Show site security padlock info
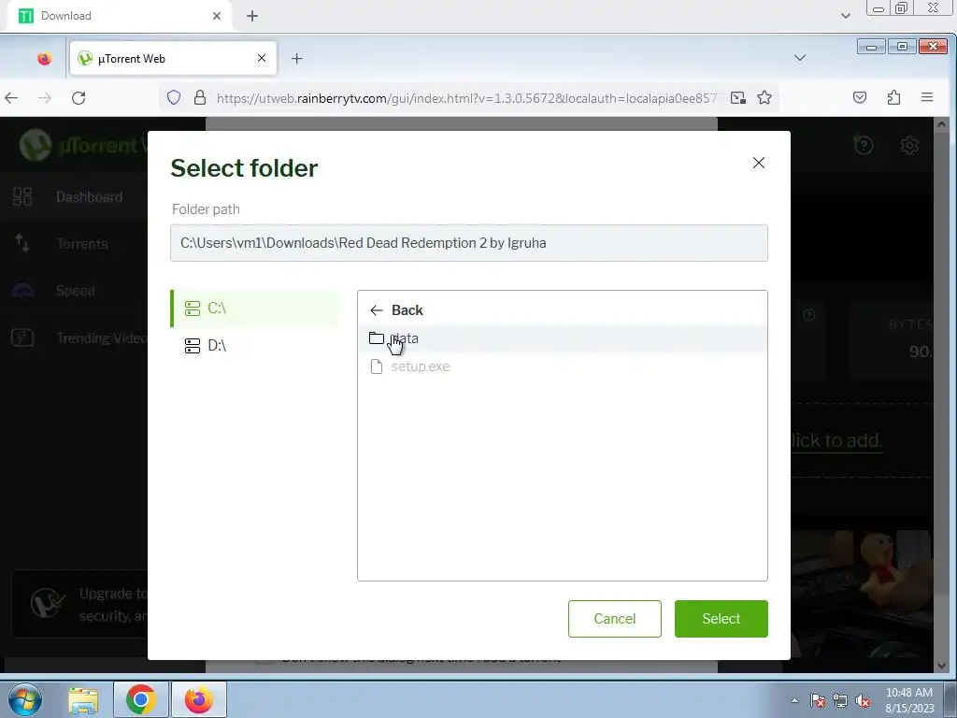957x718 pixels. (x=200, y=97)
